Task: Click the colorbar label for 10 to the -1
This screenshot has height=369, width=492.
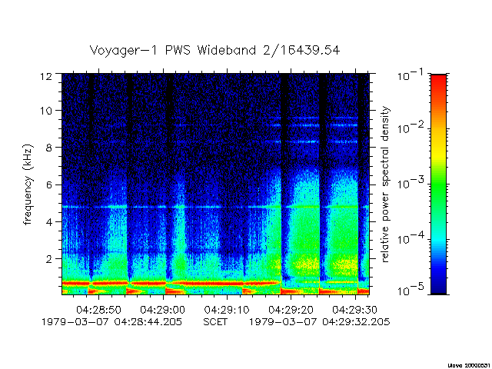Action: [411, 75]
